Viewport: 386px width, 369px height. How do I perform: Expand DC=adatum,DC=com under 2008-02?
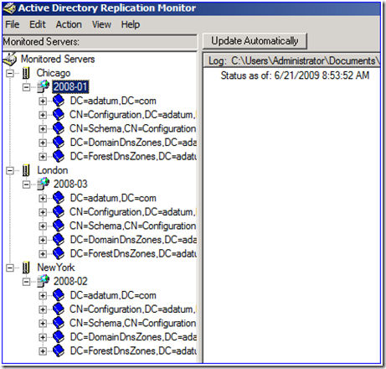pyautogui.click(x=43, y=295)
